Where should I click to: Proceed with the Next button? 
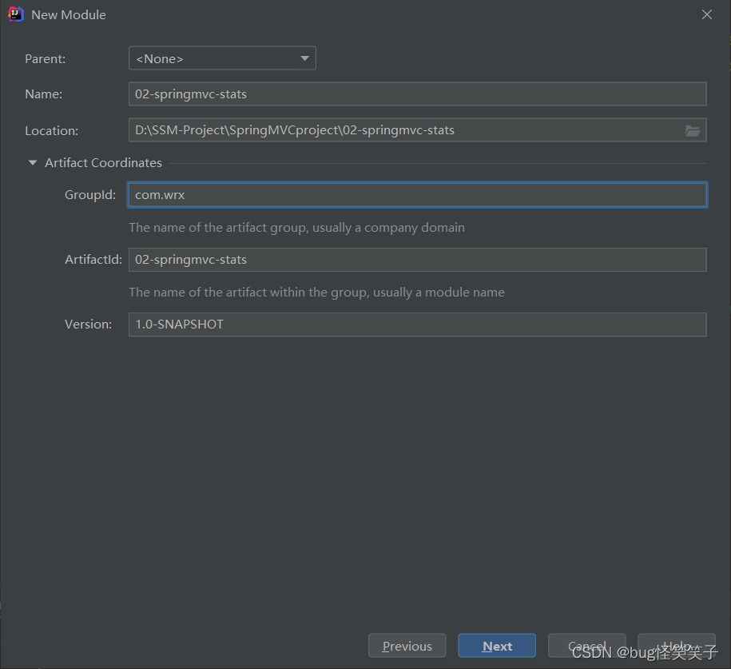click(x=497, y=646)
